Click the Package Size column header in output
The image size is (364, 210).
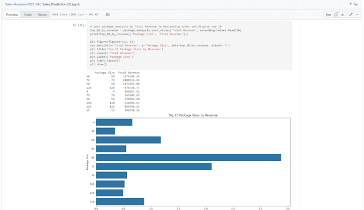(x=104, y=73)
